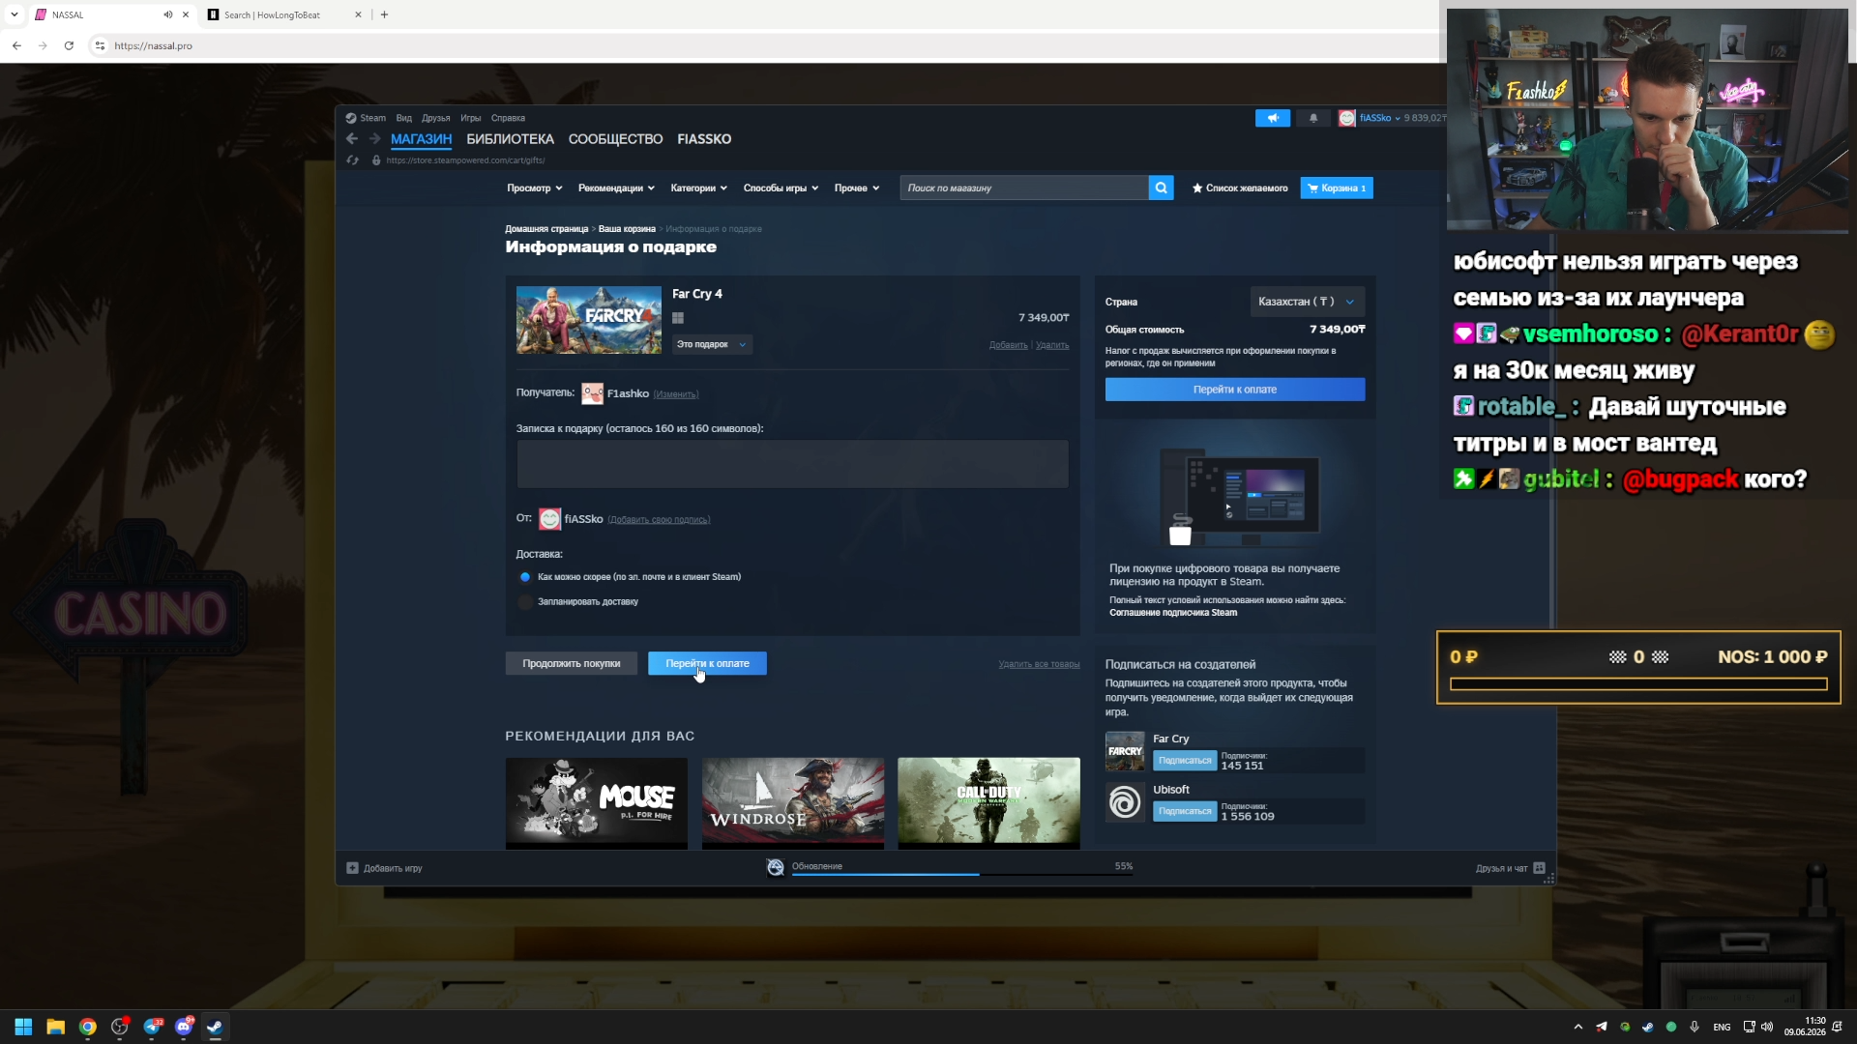The image size is (1857, 1044).
Task: Expand the Рекомендации store dropdown
Action: tap(616, 188)
